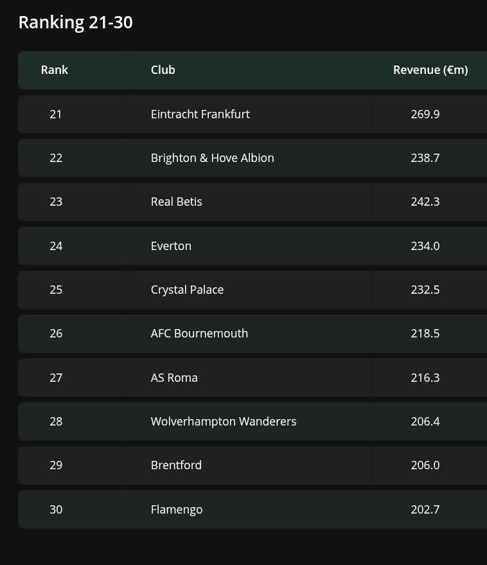Click the Everton club name
The image size is (487, 565).
coord(171,246)
